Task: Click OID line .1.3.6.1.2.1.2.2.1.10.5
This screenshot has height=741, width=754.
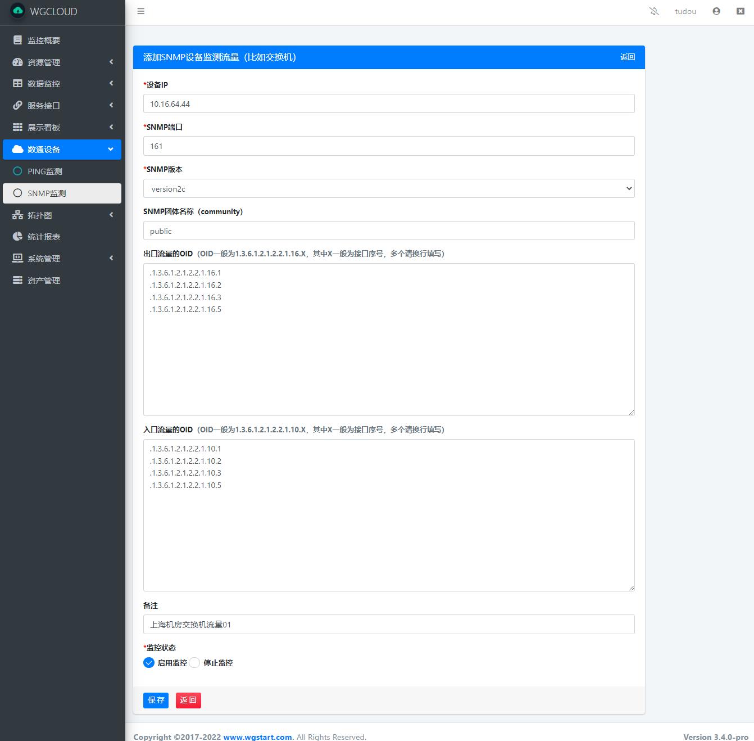Action: click(x=185, y=486)
